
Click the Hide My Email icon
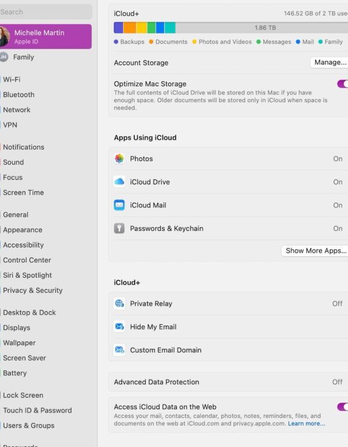pyautogui.click(x=119, y=327)
